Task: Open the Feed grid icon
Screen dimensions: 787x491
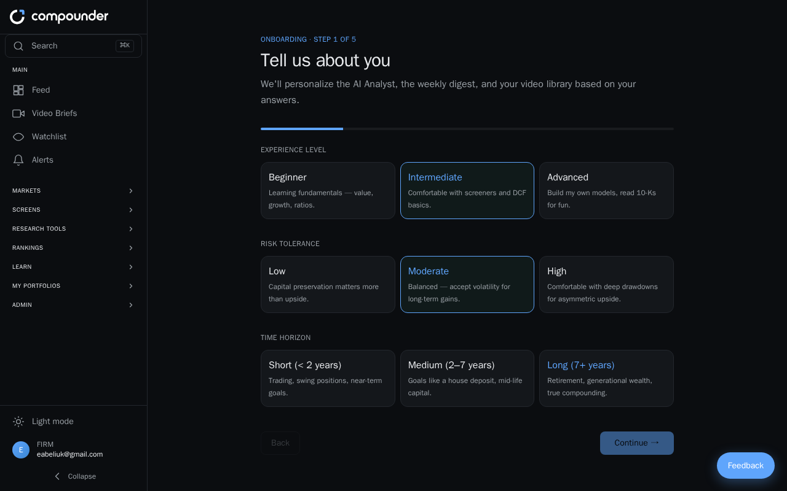Action: [x=18, y=90]
